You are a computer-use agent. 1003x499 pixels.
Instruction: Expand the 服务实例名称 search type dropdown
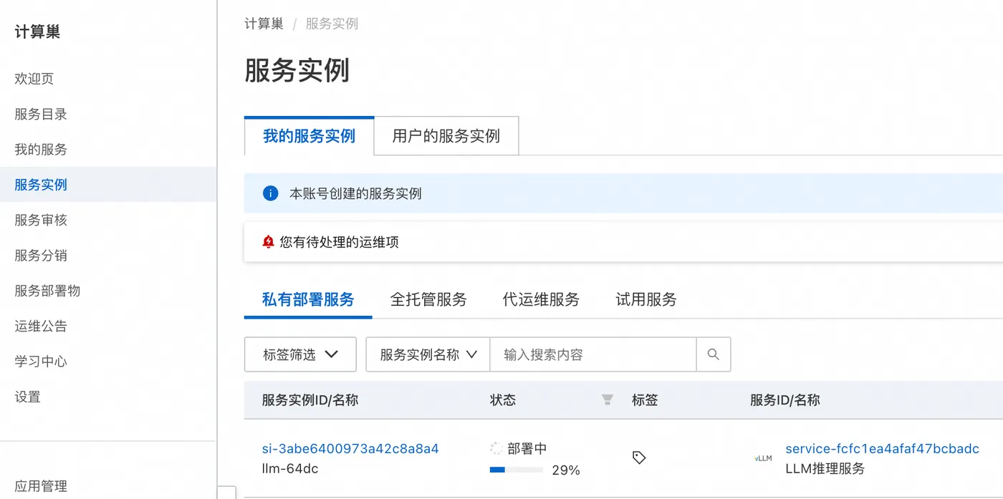pos(428,354)
